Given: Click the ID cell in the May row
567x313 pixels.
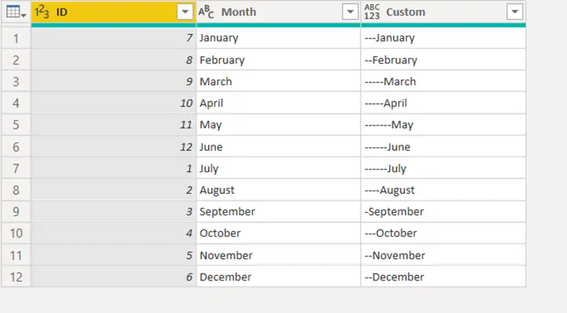Looking at the screenshot, I should pyautogui.click(x=114, y=125).
